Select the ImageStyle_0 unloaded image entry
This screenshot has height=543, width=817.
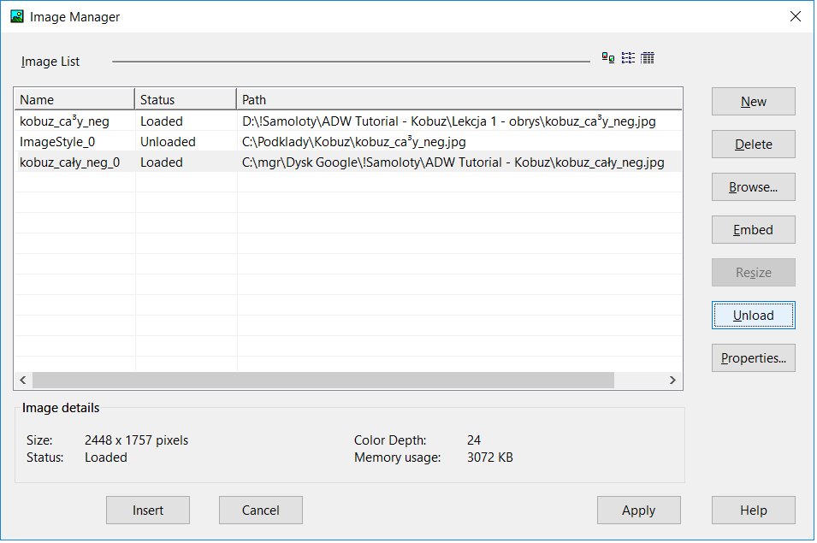57,142
